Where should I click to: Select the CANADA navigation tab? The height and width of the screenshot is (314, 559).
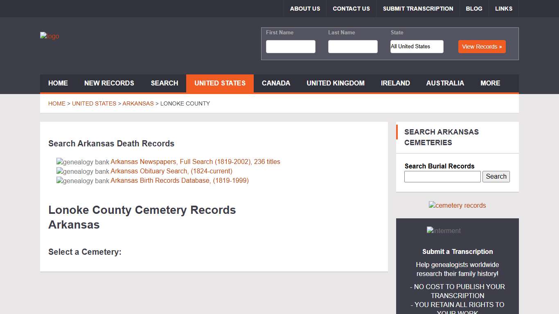276,83
